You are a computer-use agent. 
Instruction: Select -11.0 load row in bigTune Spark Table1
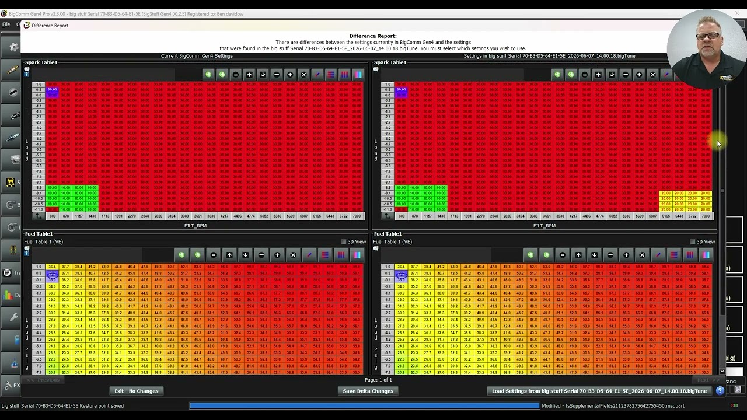pyautogui.click(x=388, y=209)
